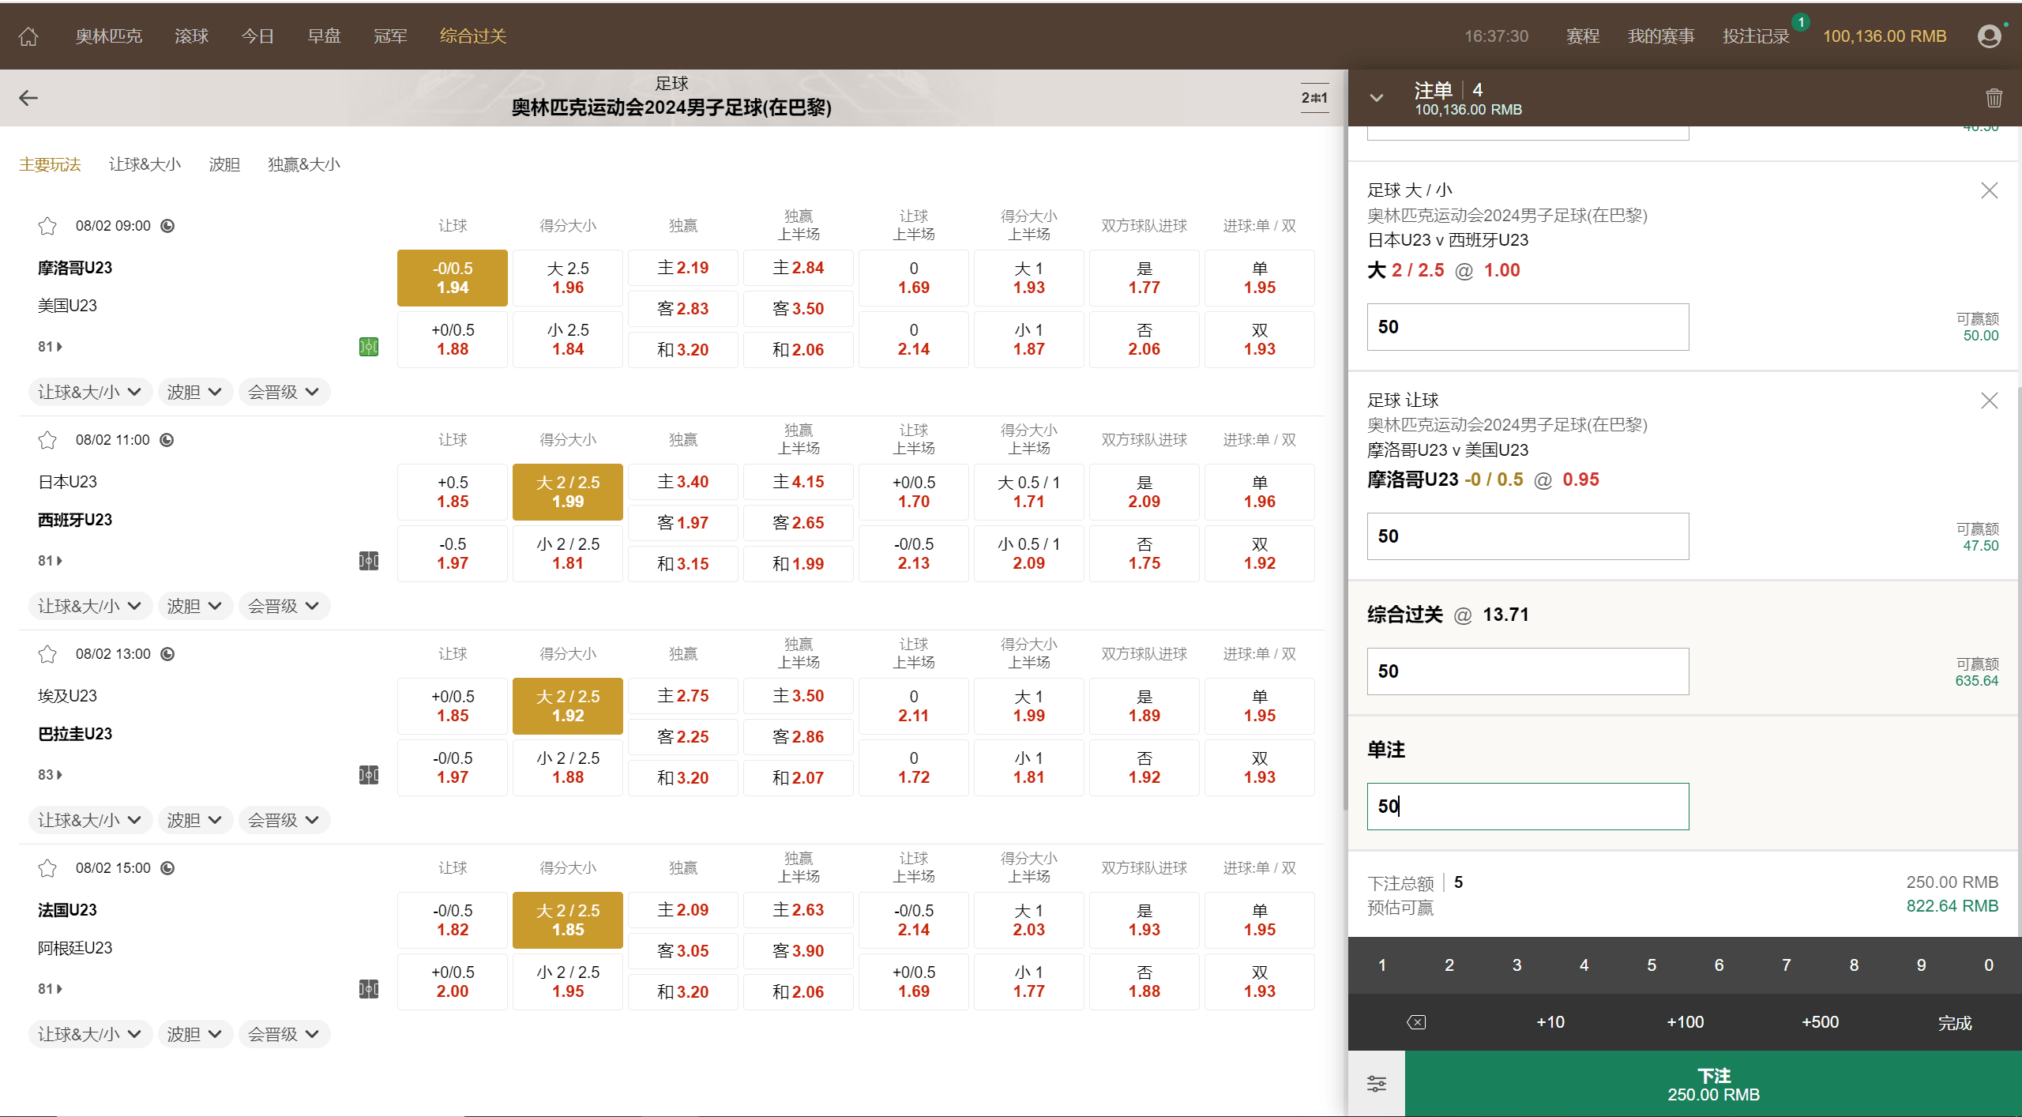
Task: Open bet slip settings sliders icon
Action: (x=1376, y=1084)
